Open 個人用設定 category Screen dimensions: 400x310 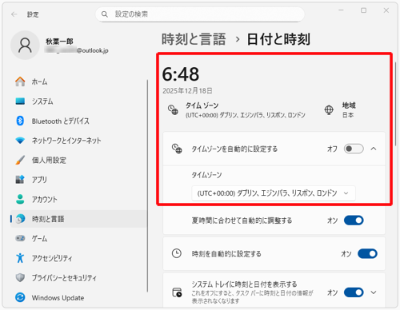click(x=78, y=160)
